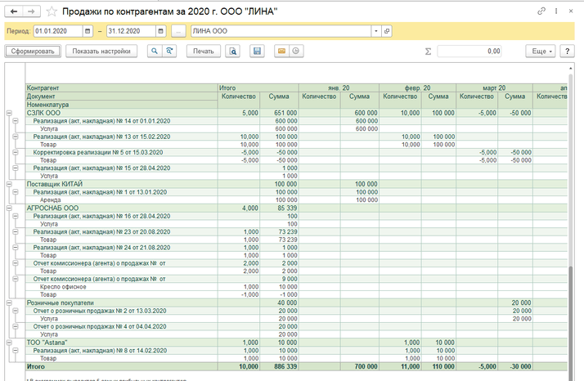The height and width of the screenshot is (381, 584).
Task: Collapse the АГРОСНАБ ООО group
Action: [8, 208]
